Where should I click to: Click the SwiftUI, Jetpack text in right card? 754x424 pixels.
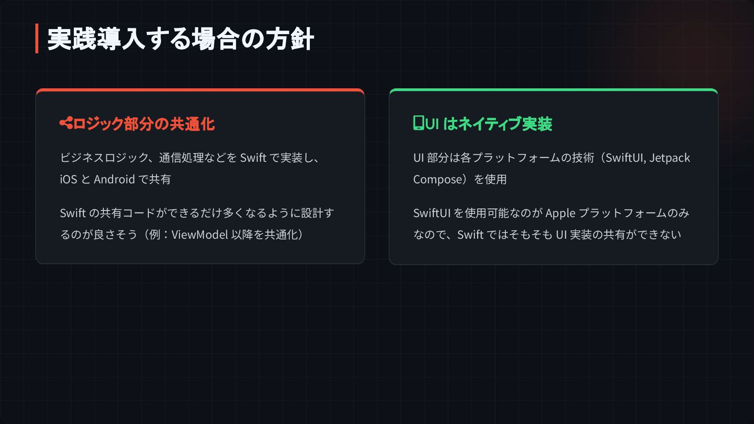(648, 158)
